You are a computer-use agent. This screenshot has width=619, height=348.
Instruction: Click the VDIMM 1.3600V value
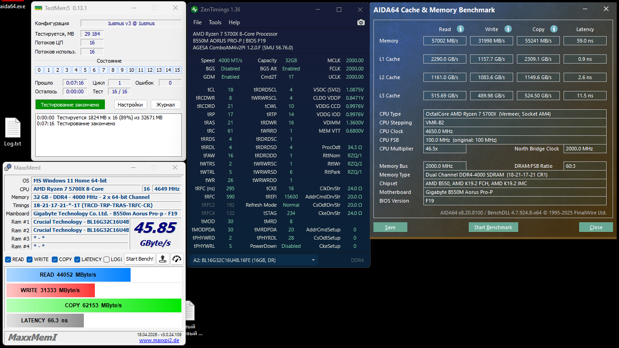pyautogui.click(x=354, y=123)
